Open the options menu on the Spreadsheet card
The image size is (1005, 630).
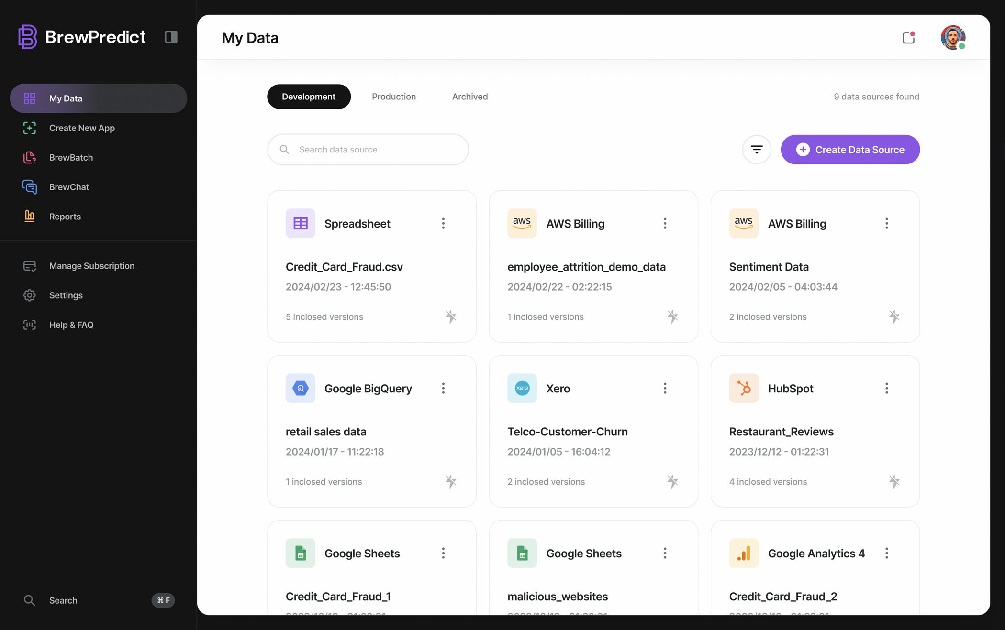click(443, 223)
